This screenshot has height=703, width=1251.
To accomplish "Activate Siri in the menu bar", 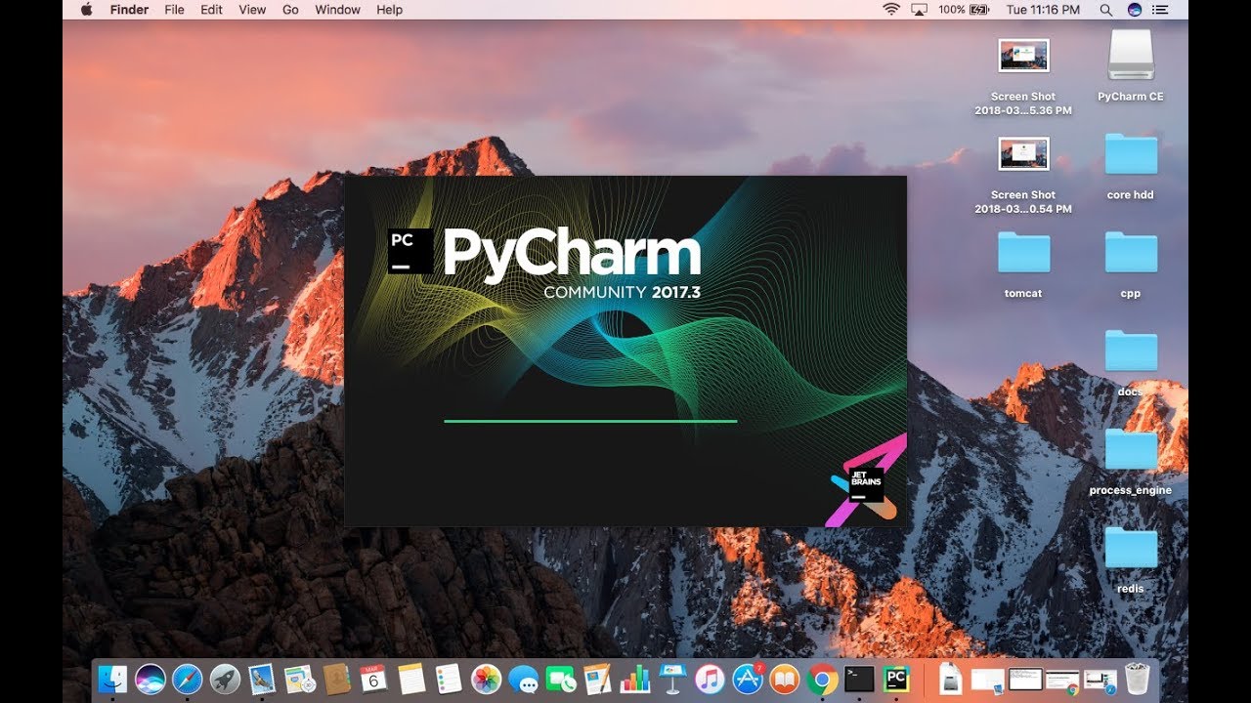I will (x=1135, y=10).
